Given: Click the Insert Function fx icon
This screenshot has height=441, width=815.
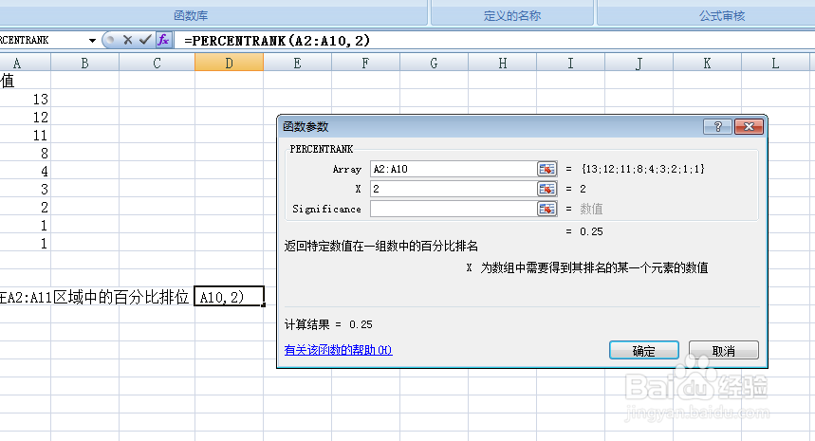Looking at the screenshot, I should (x=163, y=40).
